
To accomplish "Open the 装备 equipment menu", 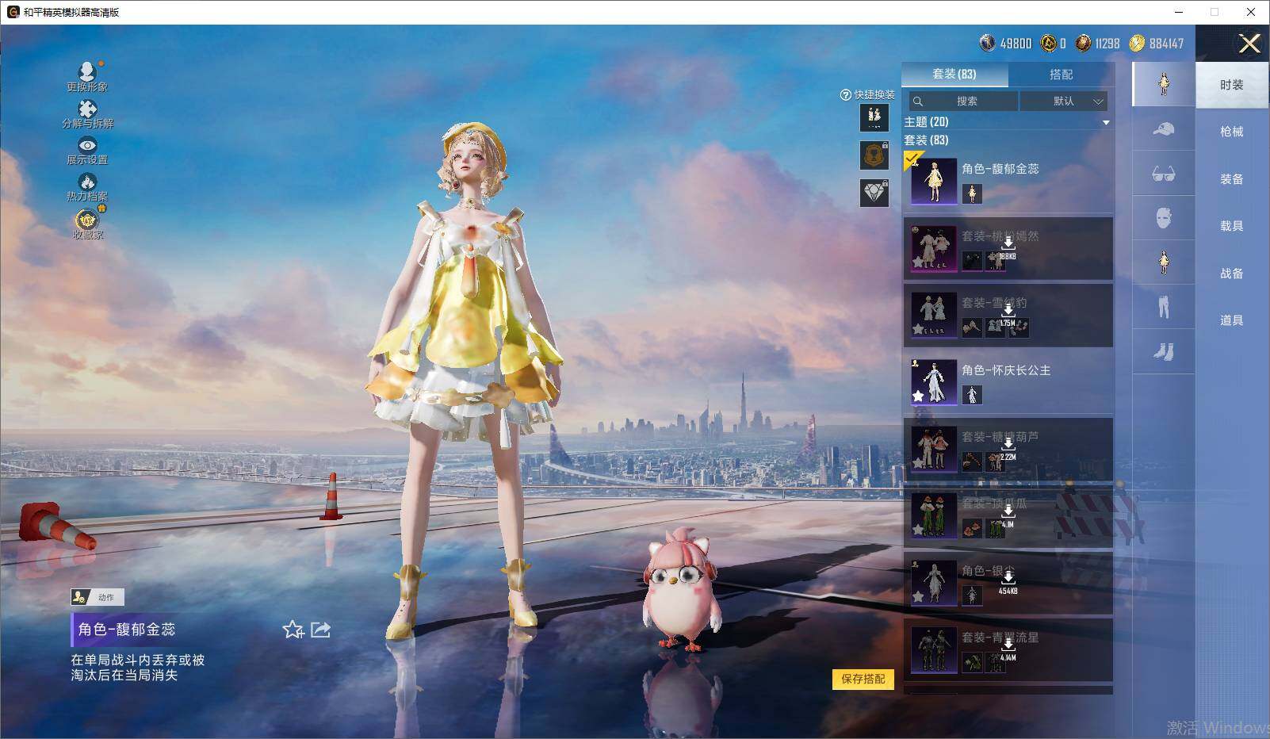I will (x=1232, y=179).
